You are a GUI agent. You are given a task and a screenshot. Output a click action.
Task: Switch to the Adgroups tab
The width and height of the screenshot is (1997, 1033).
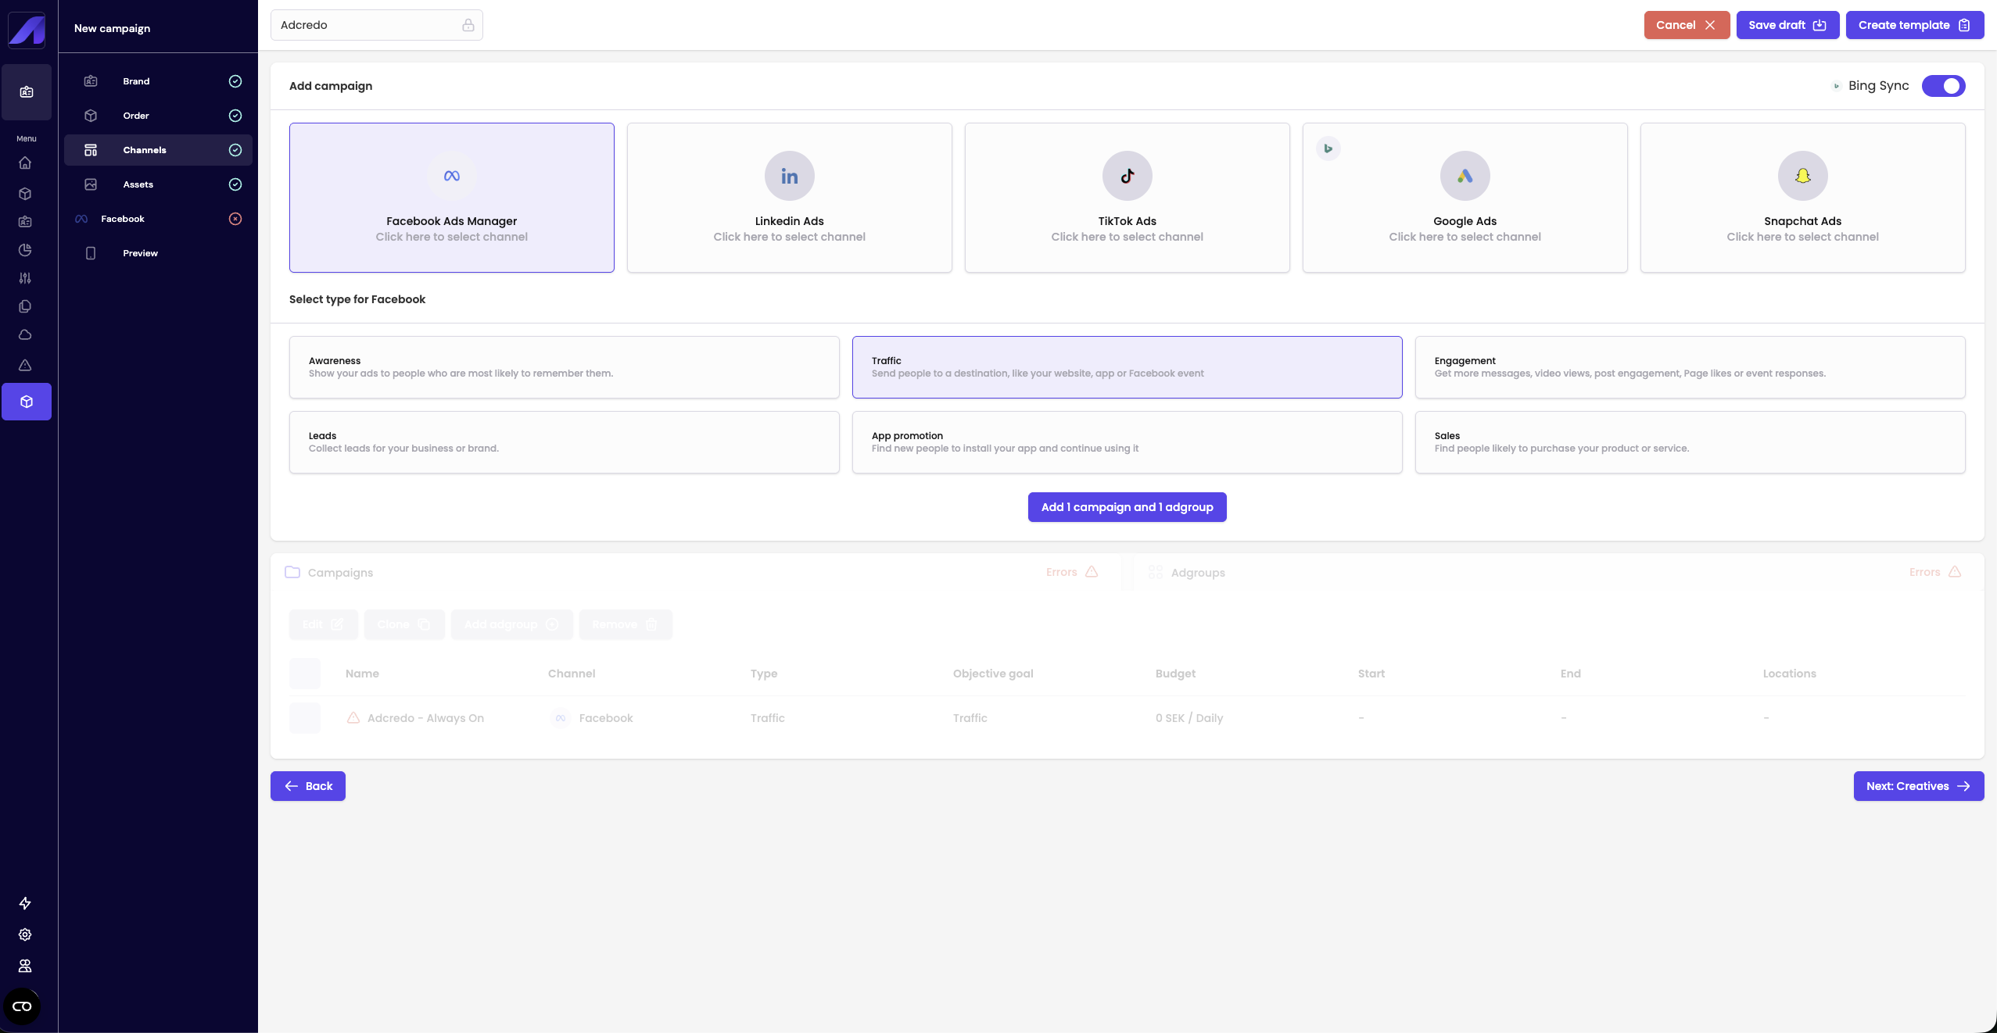(x=1197, y=573)
